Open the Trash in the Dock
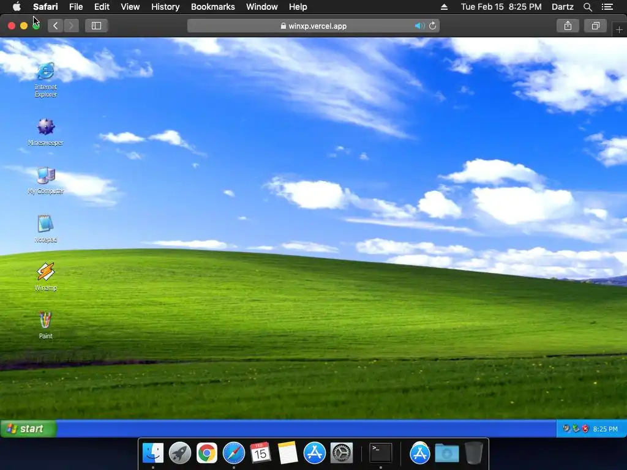Image resolution: width=627 pixels, height=470 pixels. (x=474, y=453)
